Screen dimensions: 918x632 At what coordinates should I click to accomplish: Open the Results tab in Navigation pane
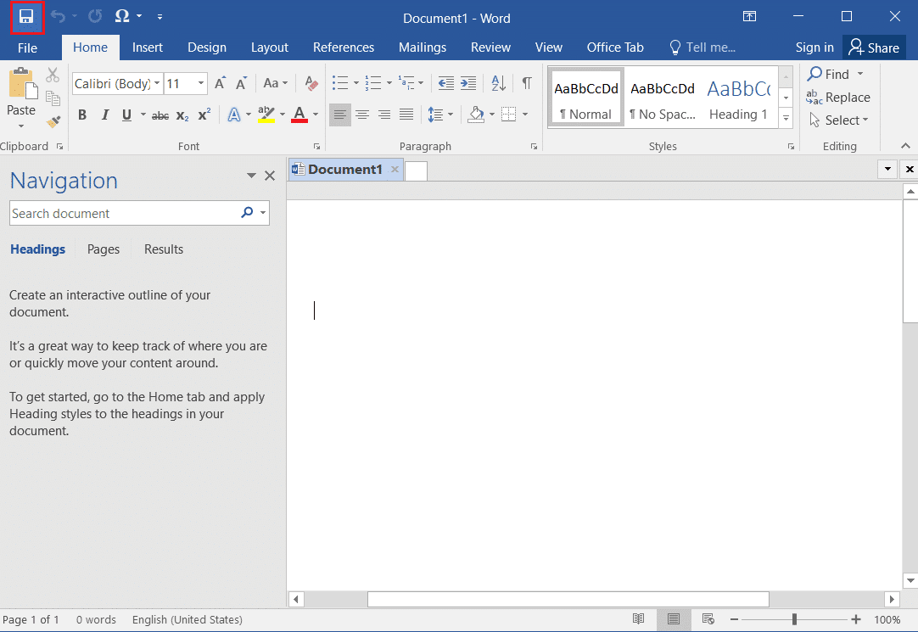click(x=164, y=249)
